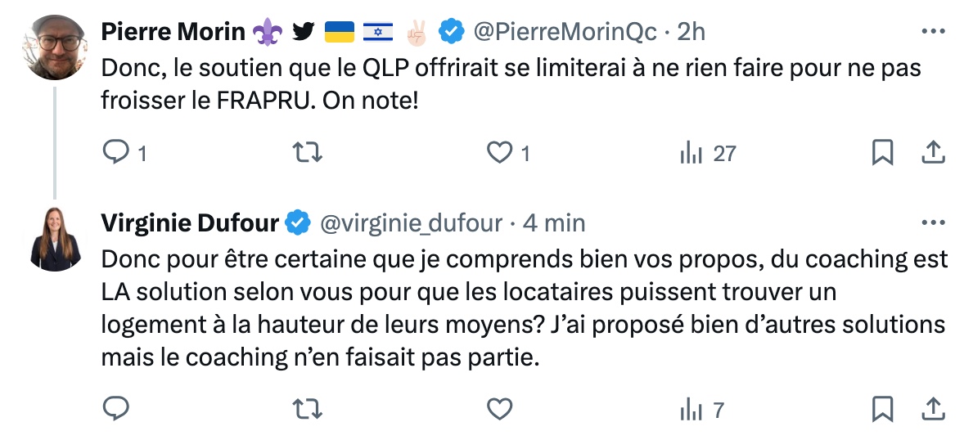Share Virginie Dufour's tweet
This screenshot has height=440, width=964.
click(933, 409)
